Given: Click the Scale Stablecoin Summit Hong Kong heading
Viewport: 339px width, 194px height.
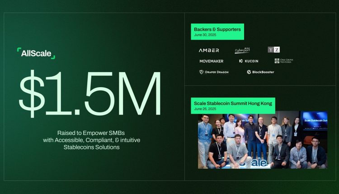Looking at the screenshot, I should pyautogui.click(x=233, y=103).
